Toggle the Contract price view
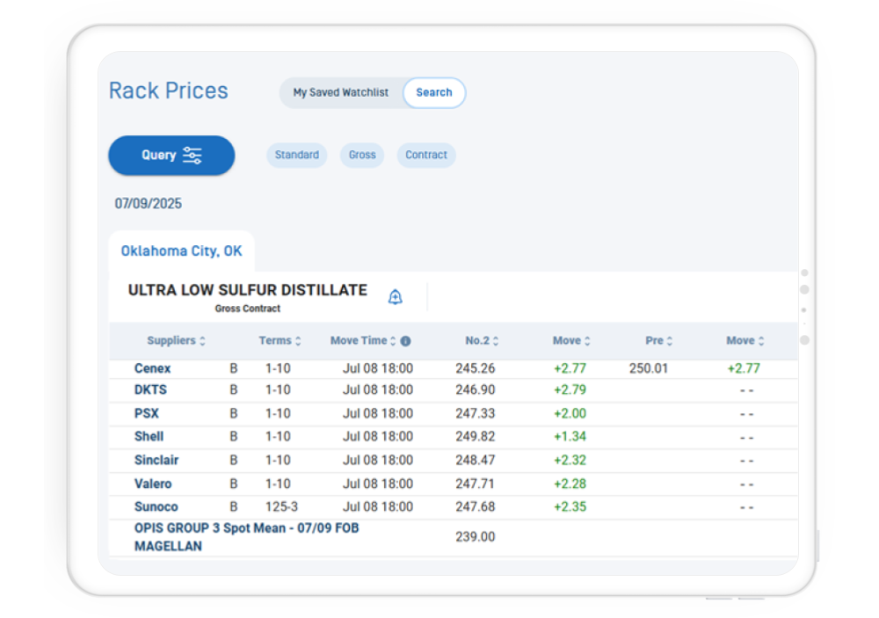This screenshot has width=879, height=618. 425,155
